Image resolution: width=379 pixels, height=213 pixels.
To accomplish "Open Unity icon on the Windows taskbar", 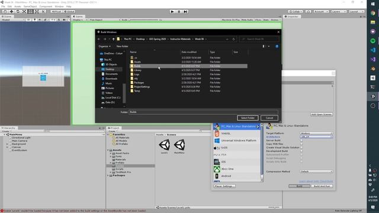I will pyautogui.click(x=372, y=96).
